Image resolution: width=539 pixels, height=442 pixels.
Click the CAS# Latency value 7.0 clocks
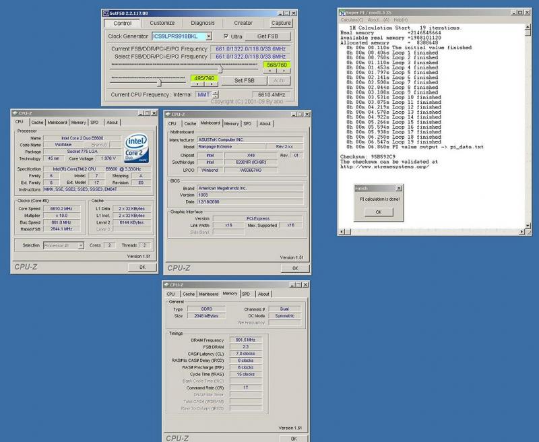(245, 354)
